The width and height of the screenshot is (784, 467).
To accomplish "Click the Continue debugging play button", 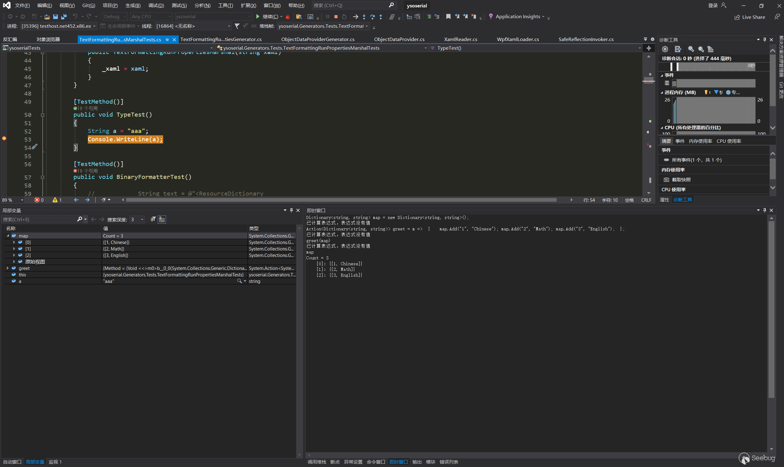I will [258, 17].
